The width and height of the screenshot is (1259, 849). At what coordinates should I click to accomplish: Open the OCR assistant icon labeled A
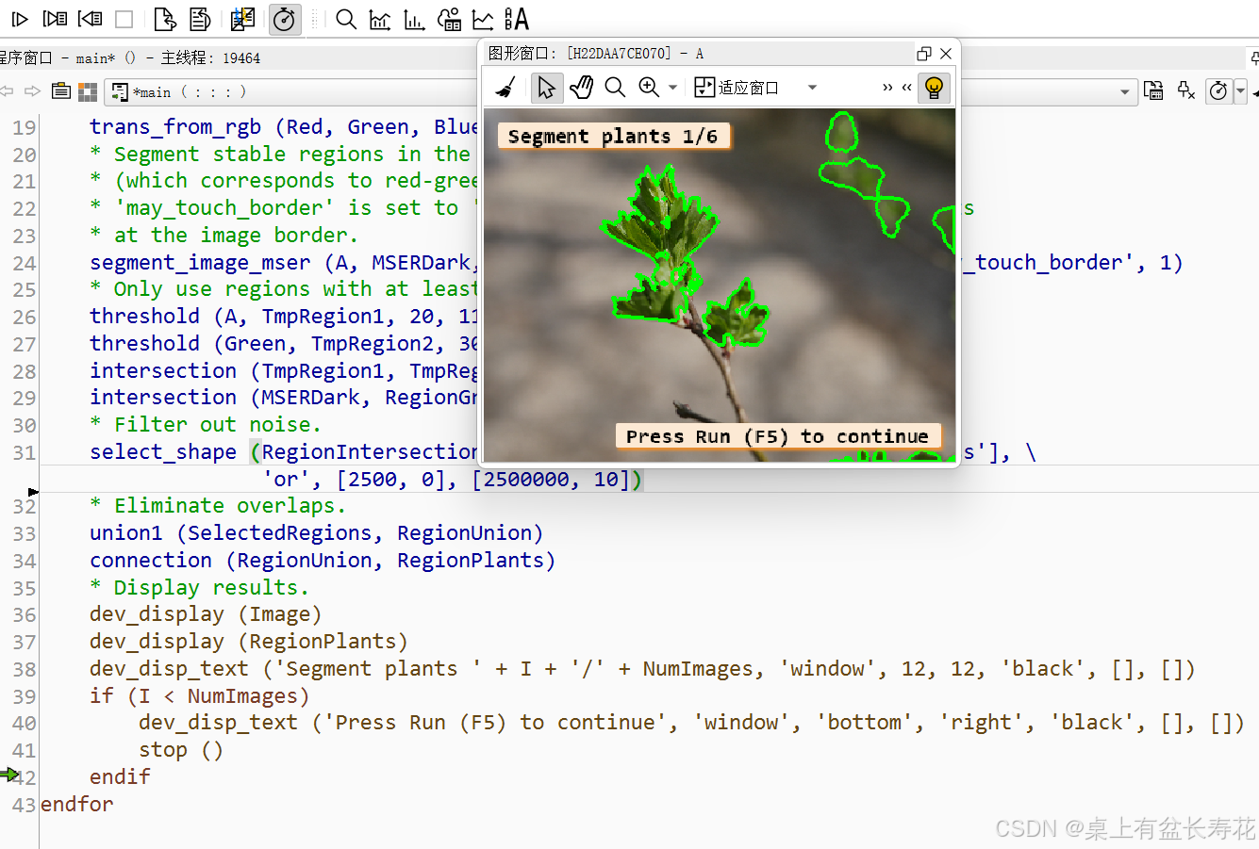[x=516, y=19]
